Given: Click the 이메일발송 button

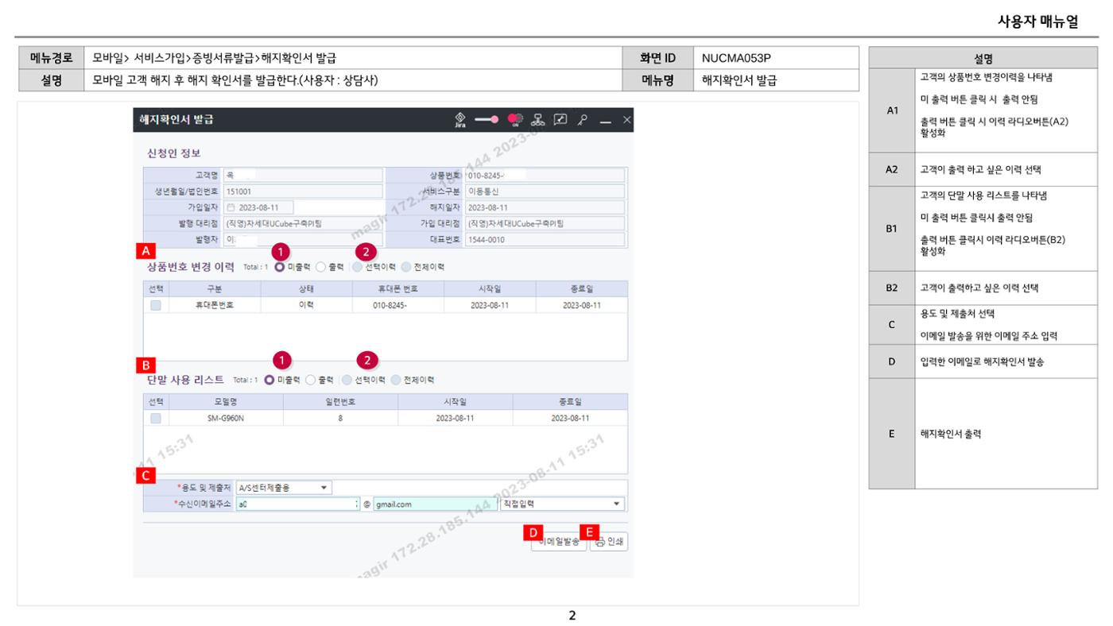Looking at the screenshot, I should click(559, 542).
